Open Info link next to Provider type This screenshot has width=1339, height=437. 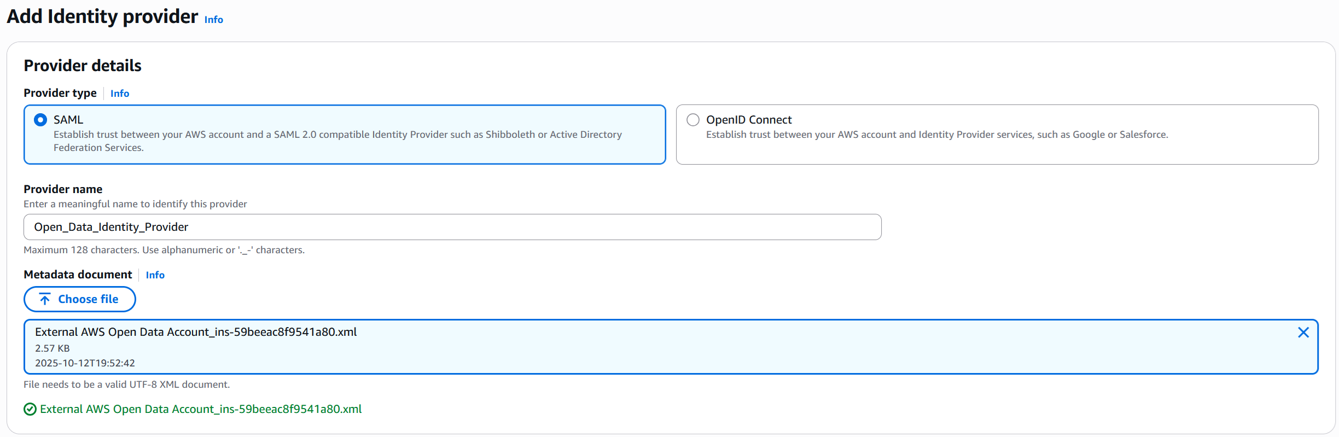coord(120,94)
